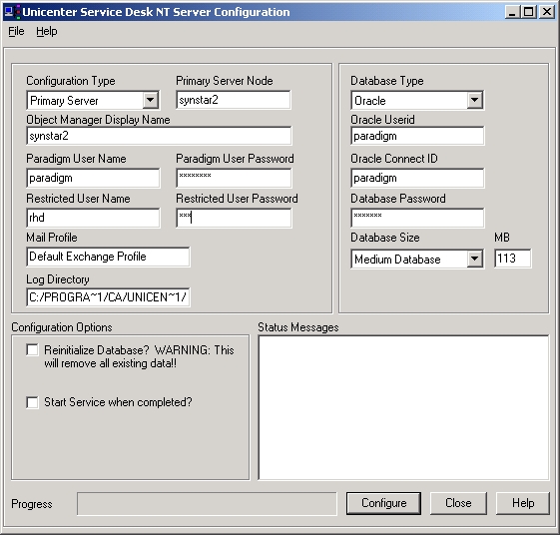Check Start Service when completed

click(33, 402)
